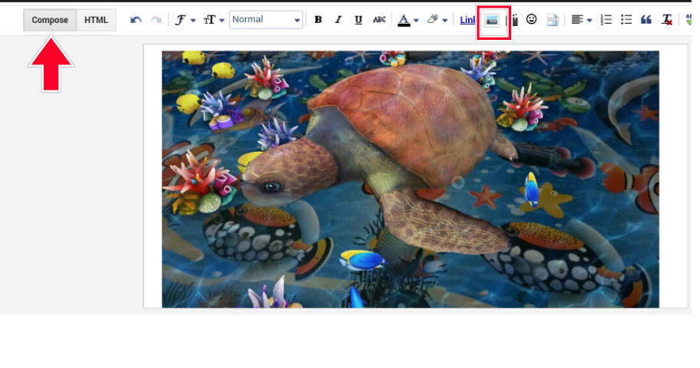
Task: Redo the last undone edit
Action: (156, 20)
